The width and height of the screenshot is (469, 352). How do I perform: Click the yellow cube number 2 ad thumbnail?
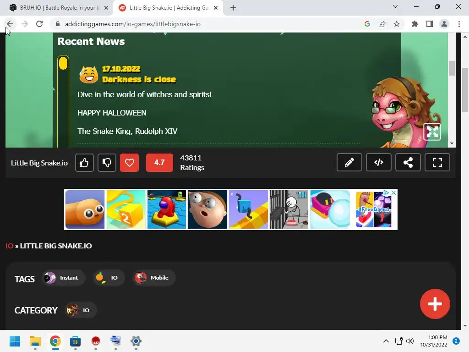pos(126,209)
